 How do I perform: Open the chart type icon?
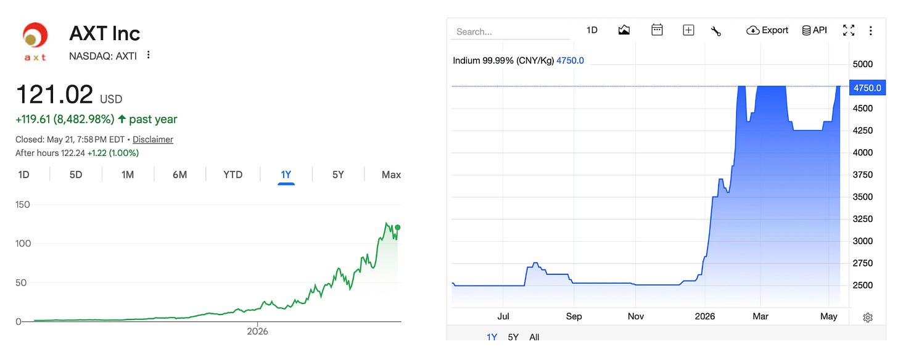[x=624, y=30]
